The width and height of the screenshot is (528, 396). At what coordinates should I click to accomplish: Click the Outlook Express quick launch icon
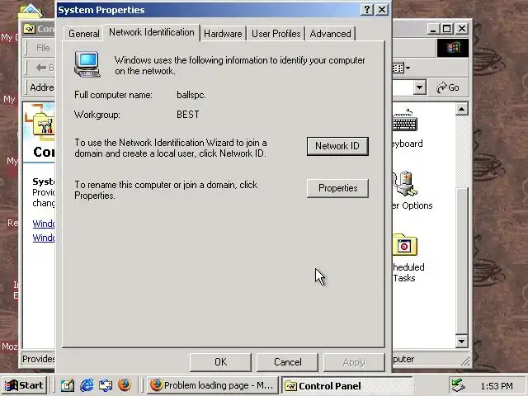[x=106, y=385]
